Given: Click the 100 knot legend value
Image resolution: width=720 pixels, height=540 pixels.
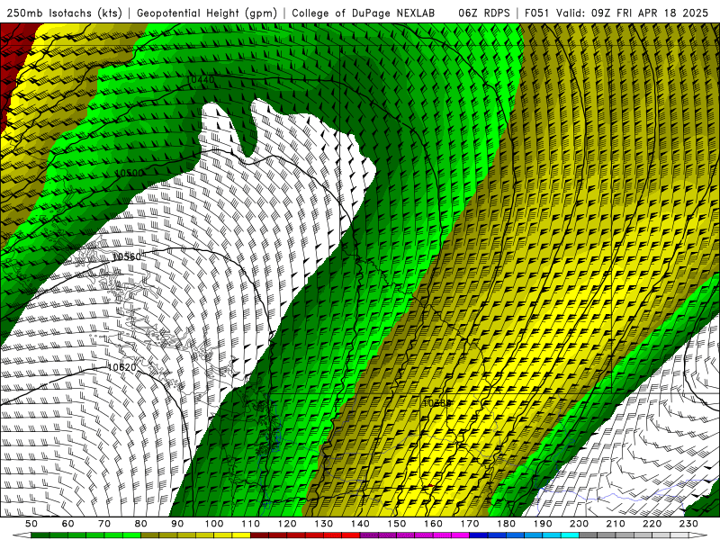Looking at the screenshot, I should pyautogui.click(x=214, y=524).
